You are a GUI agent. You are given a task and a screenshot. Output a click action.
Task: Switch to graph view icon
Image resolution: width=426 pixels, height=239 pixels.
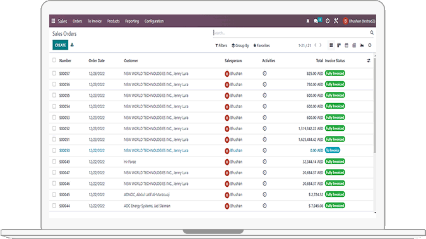[362, 45]
